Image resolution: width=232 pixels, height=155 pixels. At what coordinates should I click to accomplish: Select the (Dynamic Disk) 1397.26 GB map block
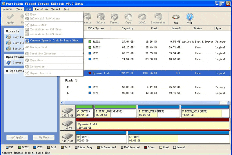click(153, 124)
